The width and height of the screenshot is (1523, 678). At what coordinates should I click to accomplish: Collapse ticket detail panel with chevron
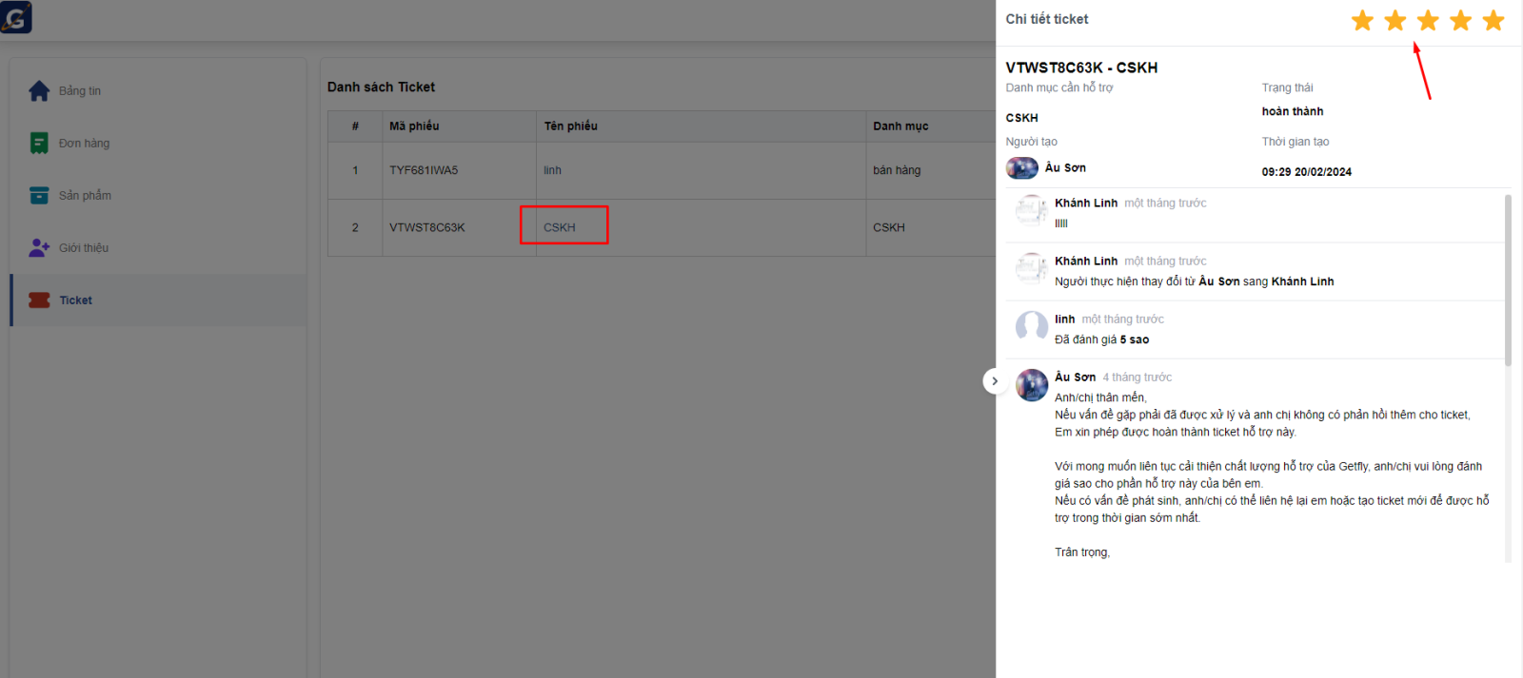[995, 381]
